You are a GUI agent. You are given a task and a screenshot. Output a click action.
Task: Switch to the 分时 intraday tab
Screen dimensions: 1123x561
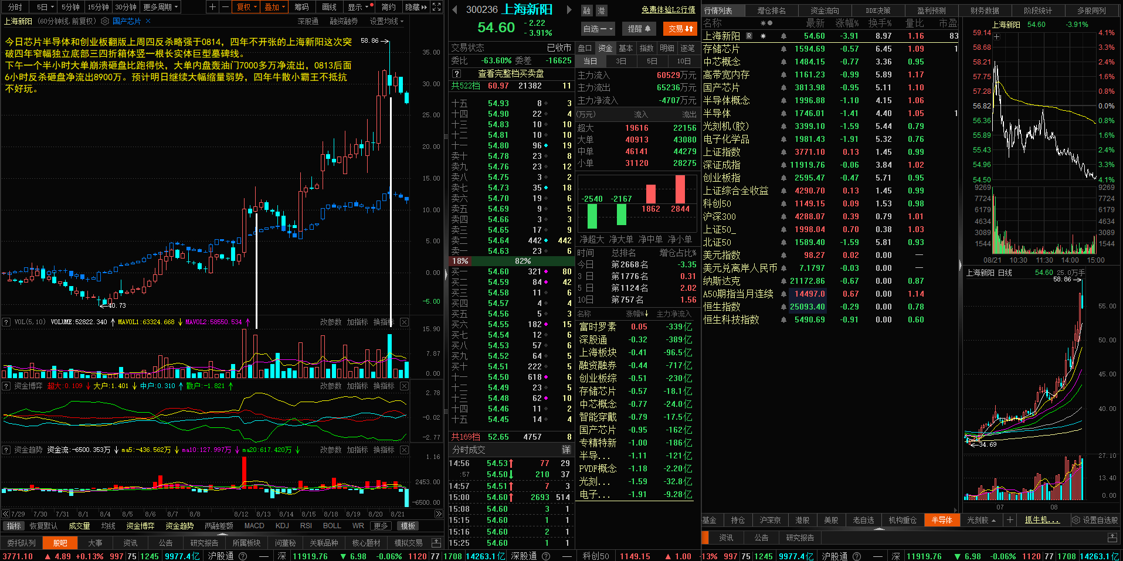(15, 7)
